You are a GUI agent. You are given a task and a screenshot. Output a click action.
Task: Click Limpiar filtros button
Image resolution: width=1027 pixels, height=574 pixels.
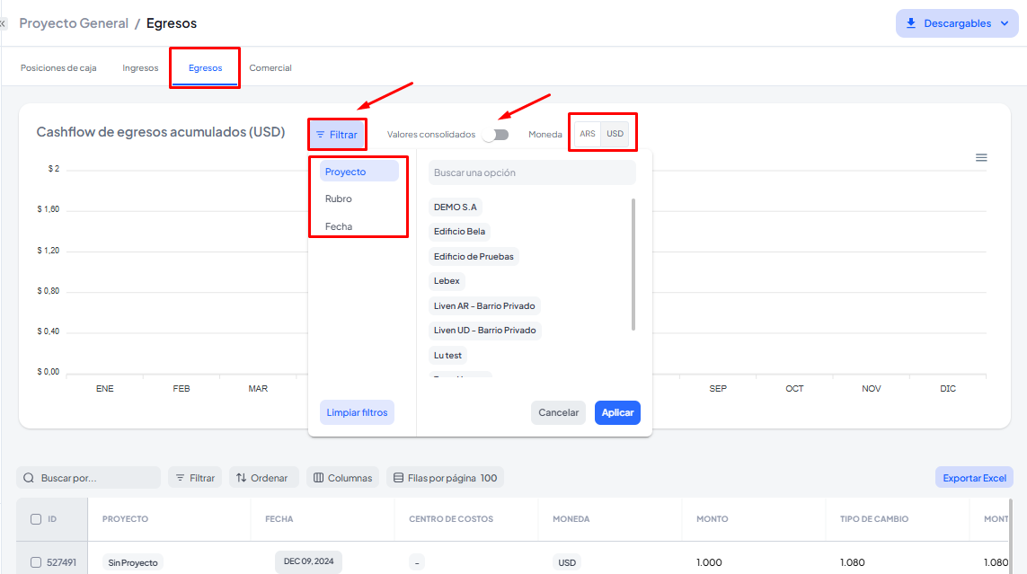(x=357, y=412)
